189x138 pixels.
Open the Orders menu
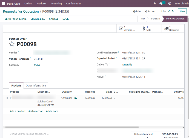[x=28, y=4]
